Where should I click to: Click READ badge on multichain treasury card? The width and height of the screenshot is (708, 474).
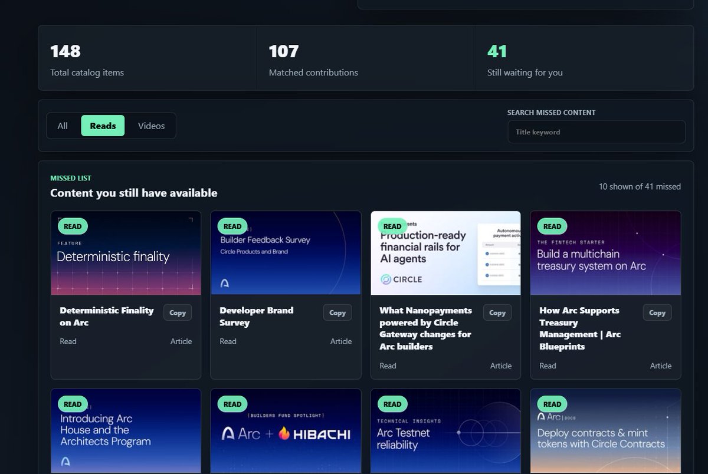(x=552, y=226)
